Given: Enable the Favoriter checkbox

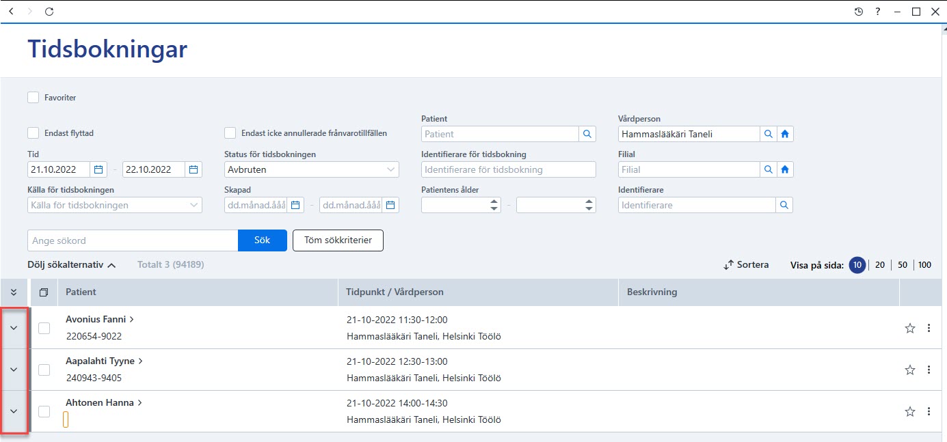Looking at the screenshot, I should [33, 98].
